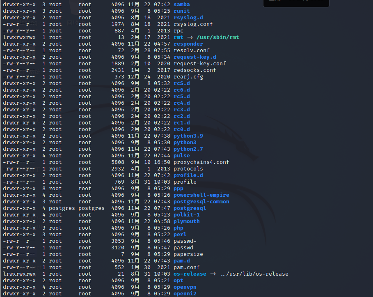Viewport: 373px width, 297px height.
Task: Select the rsyslog.conf file name
Action: point(193,24)
